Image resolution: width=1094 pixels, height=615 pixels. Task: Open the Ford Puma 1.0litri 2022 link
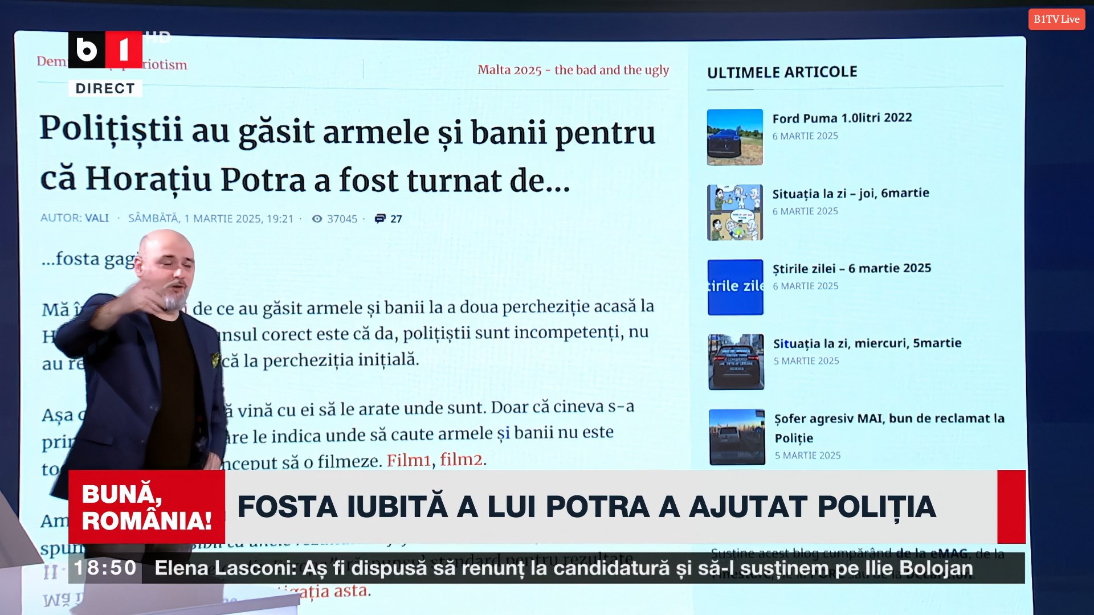[x=842, y=118]
